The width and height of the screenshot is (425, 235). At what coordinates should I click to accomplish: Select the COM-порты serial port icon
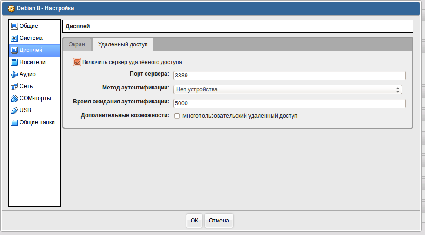pyautogui.click(x=14, y=99)
